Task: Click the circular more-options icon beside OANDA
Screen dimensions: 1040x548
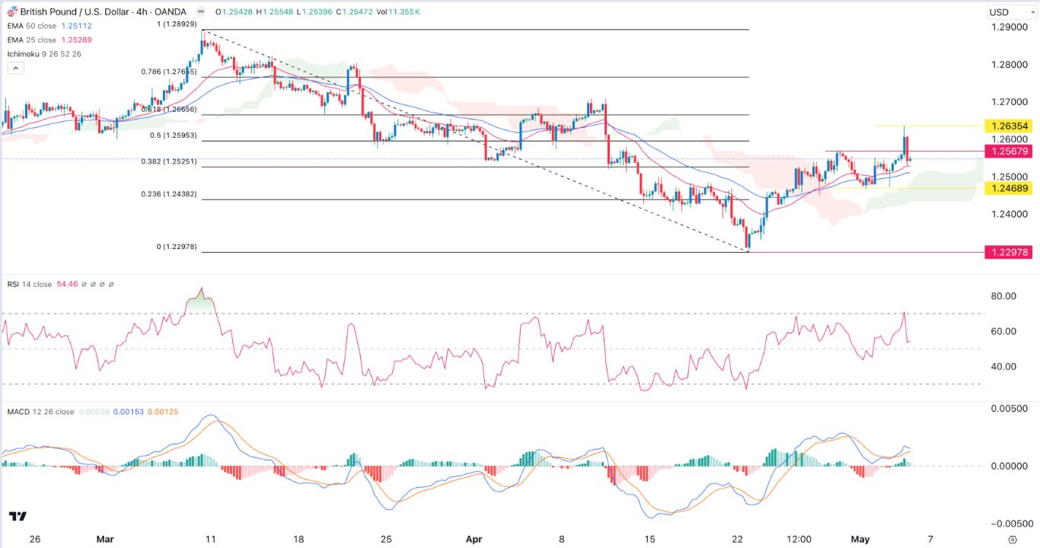Action: [x=200, y=12]
